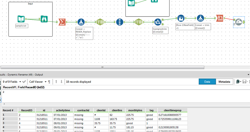Click the RecordID cell with value 2
The width and height of the screenshot is (250, 132).
[27, 115]
